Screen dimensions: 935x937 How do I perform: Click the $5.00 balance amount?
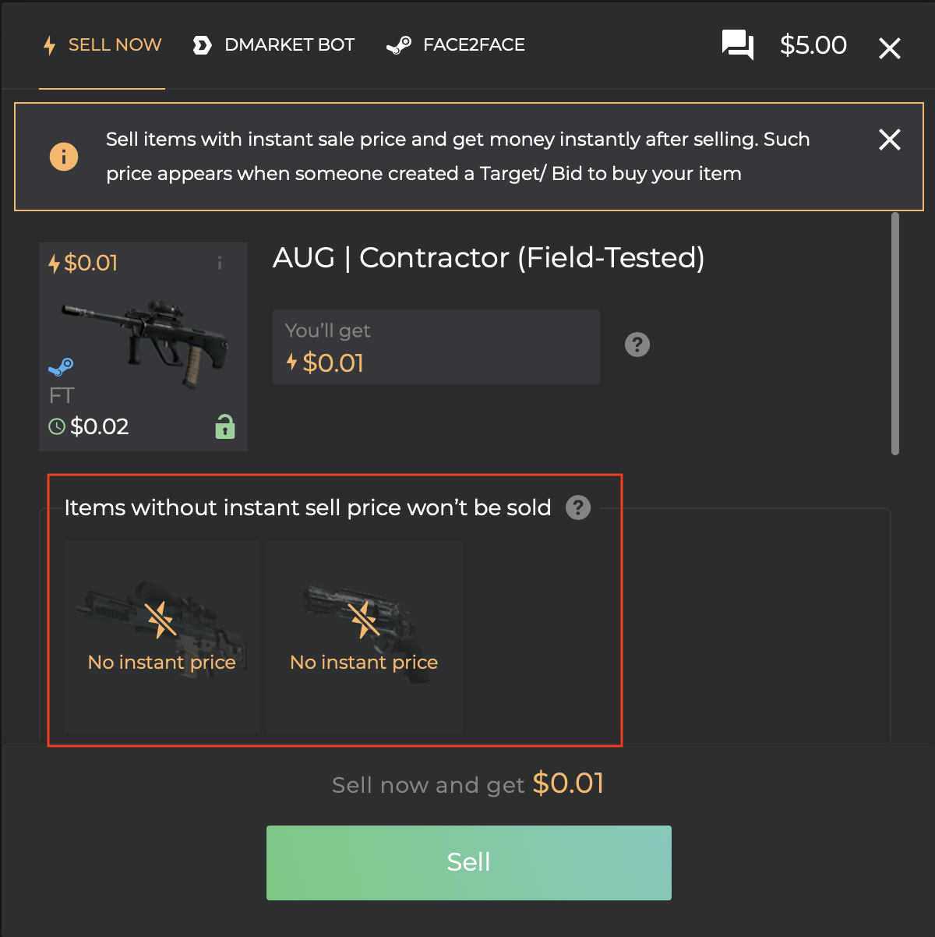click(x=813, y=45)
